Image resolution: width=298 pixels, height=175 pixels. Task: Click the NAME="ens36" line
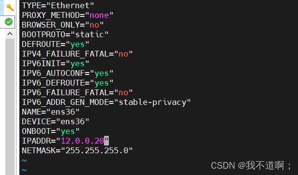coord(51,112)
